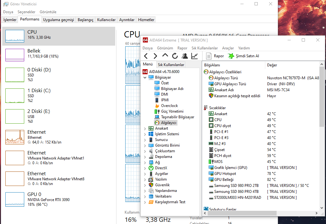Open the AIDA64 user profile toolbar icon
Viewport: 326px width, 224px height.
tap(185, 56)
